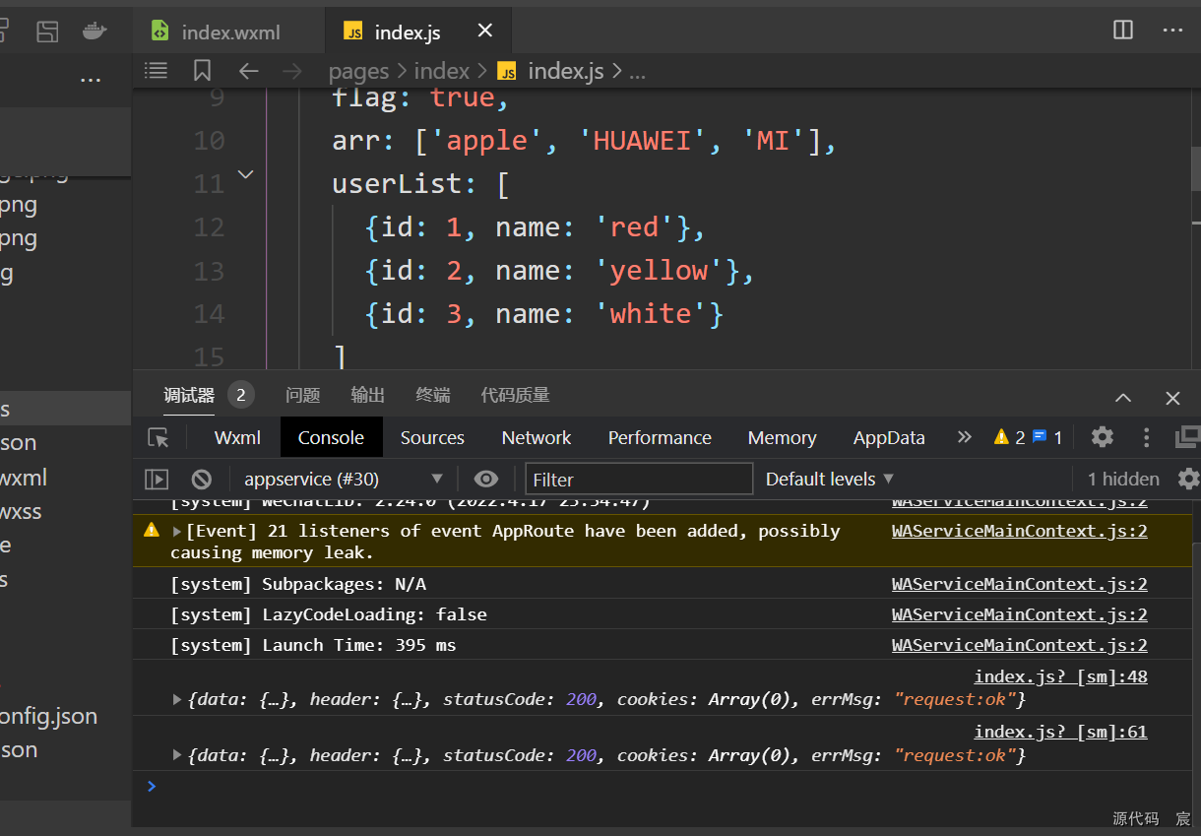
Task: Show more devtools tabs with the double chevron
Action: (965, 437)
